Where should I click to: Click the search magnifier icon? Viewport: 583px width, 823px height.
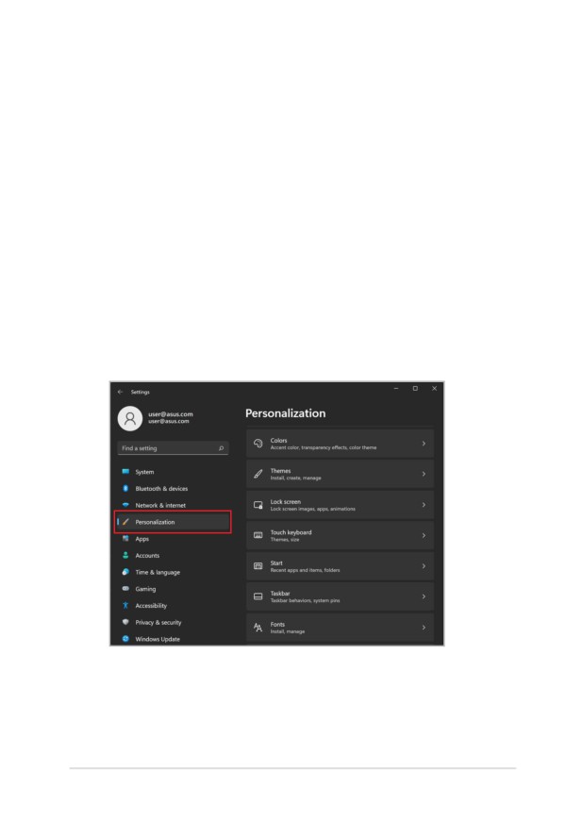221,448
